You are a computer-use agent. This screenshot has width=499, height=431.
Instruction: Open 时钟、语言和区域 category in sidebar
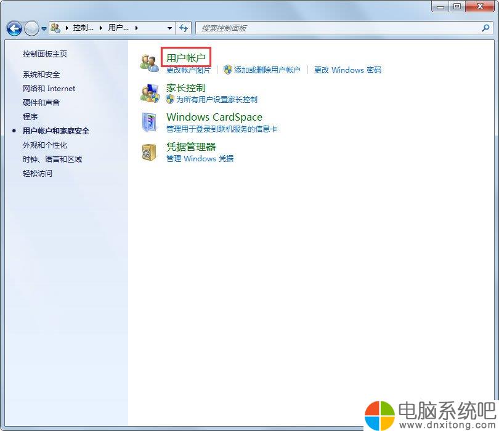point(52,159)
